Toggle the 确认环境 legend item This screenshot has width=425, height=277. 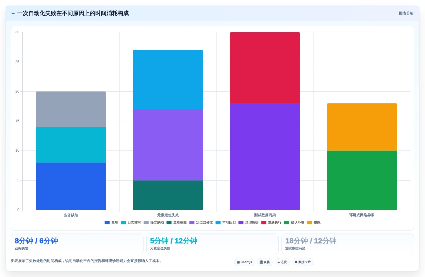tap(294, 223)
